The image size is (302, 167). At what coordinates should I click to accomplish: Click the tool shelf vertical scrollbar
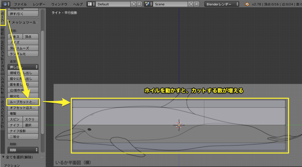(x=43, y=82)
